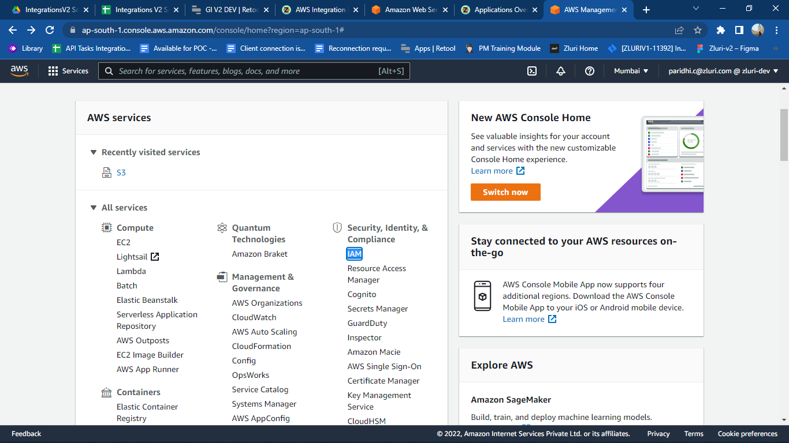The height and width of the screenshot is (443, 789).
Task: Click the Switch now button
Action: (x=505, y=192)
